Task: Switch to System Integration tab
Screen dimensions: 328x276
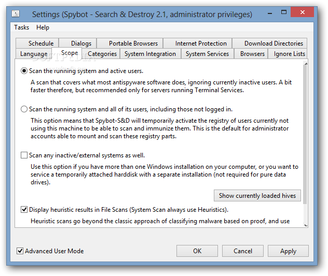Action: (150, 54)
